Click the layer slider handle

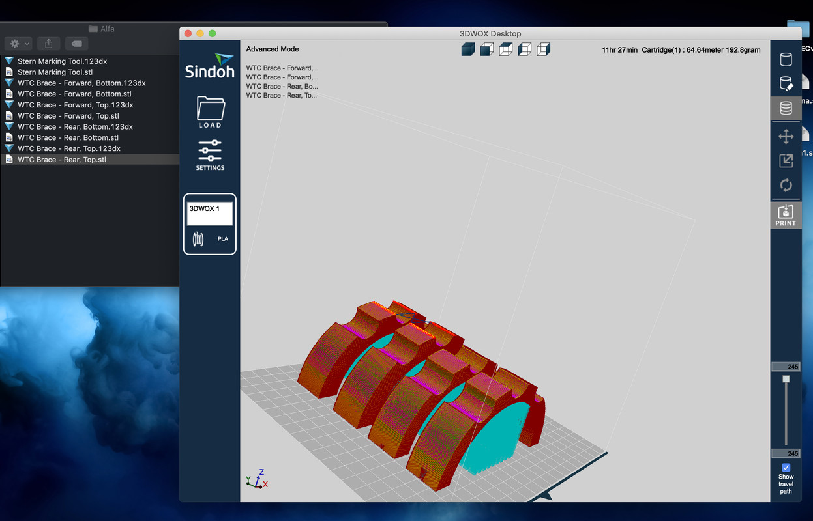786,379
